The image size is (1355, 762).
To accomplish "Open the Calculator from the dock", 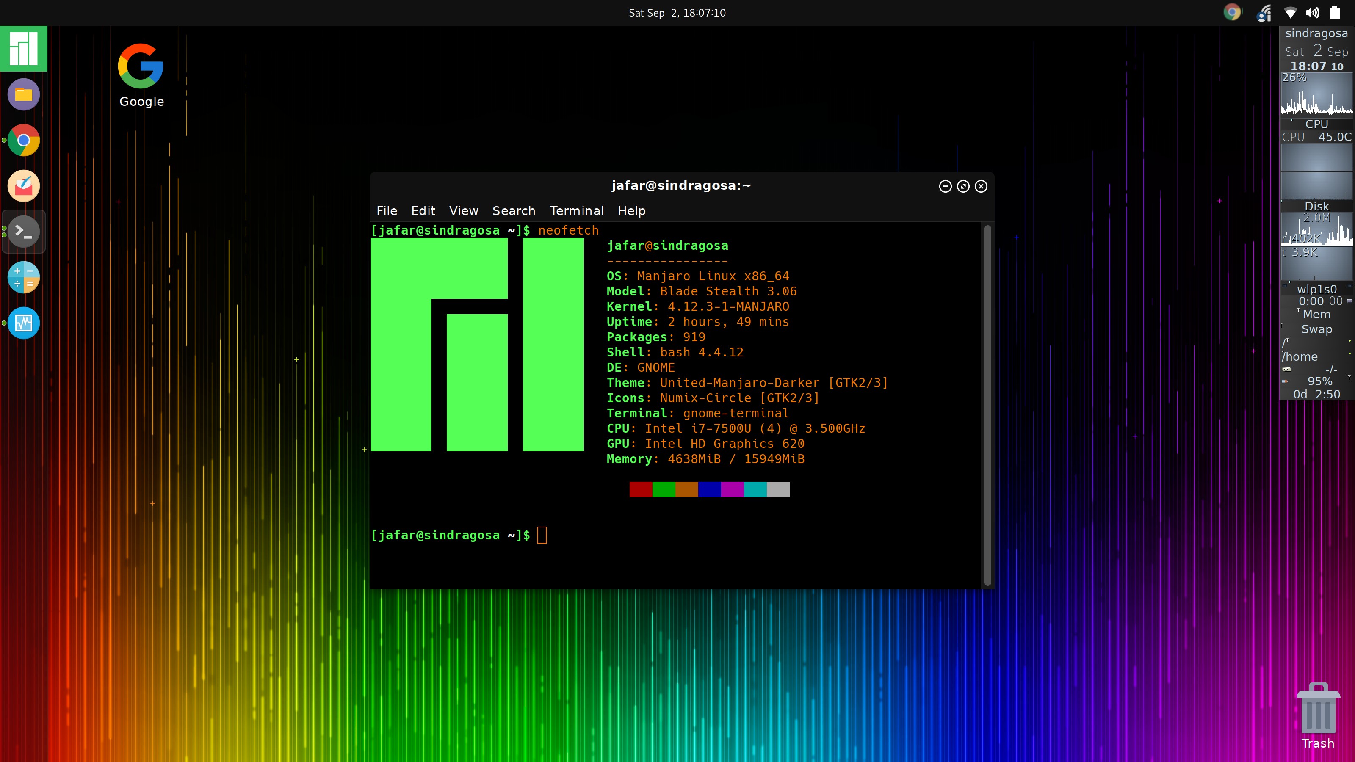I will [24, 277].
